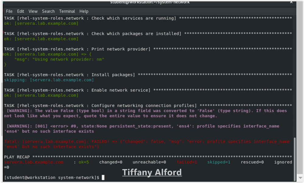Screen dimensions: 304x183
Task: Close the terminal window with X
Action: pyautogui.click(x=291, y=2)
